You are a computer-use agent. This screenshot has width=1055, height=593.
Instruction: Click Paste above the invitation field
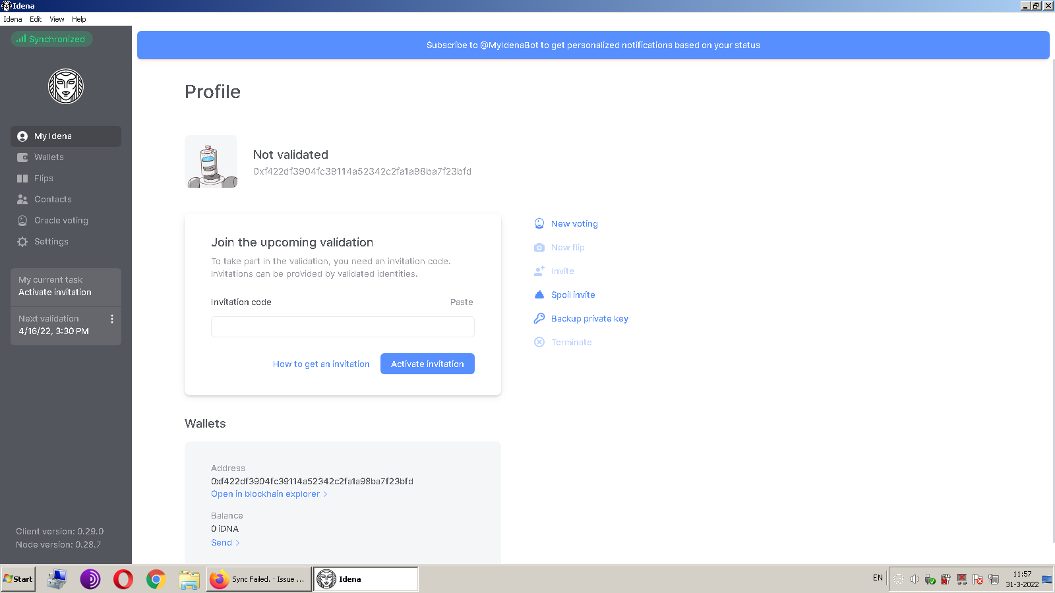pyautogui.click(x=462, y=302)
